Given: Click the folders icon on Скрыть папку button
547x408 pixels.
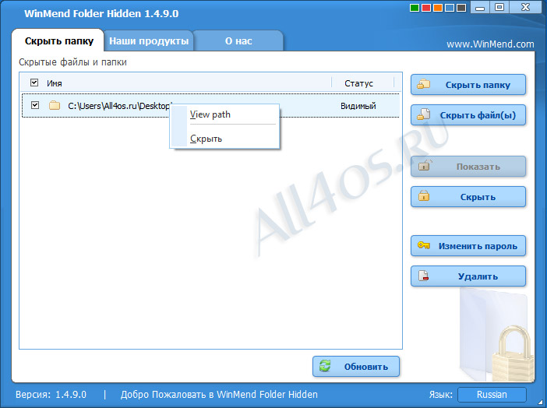Looking at the screenshot, I should click(424, 84).
